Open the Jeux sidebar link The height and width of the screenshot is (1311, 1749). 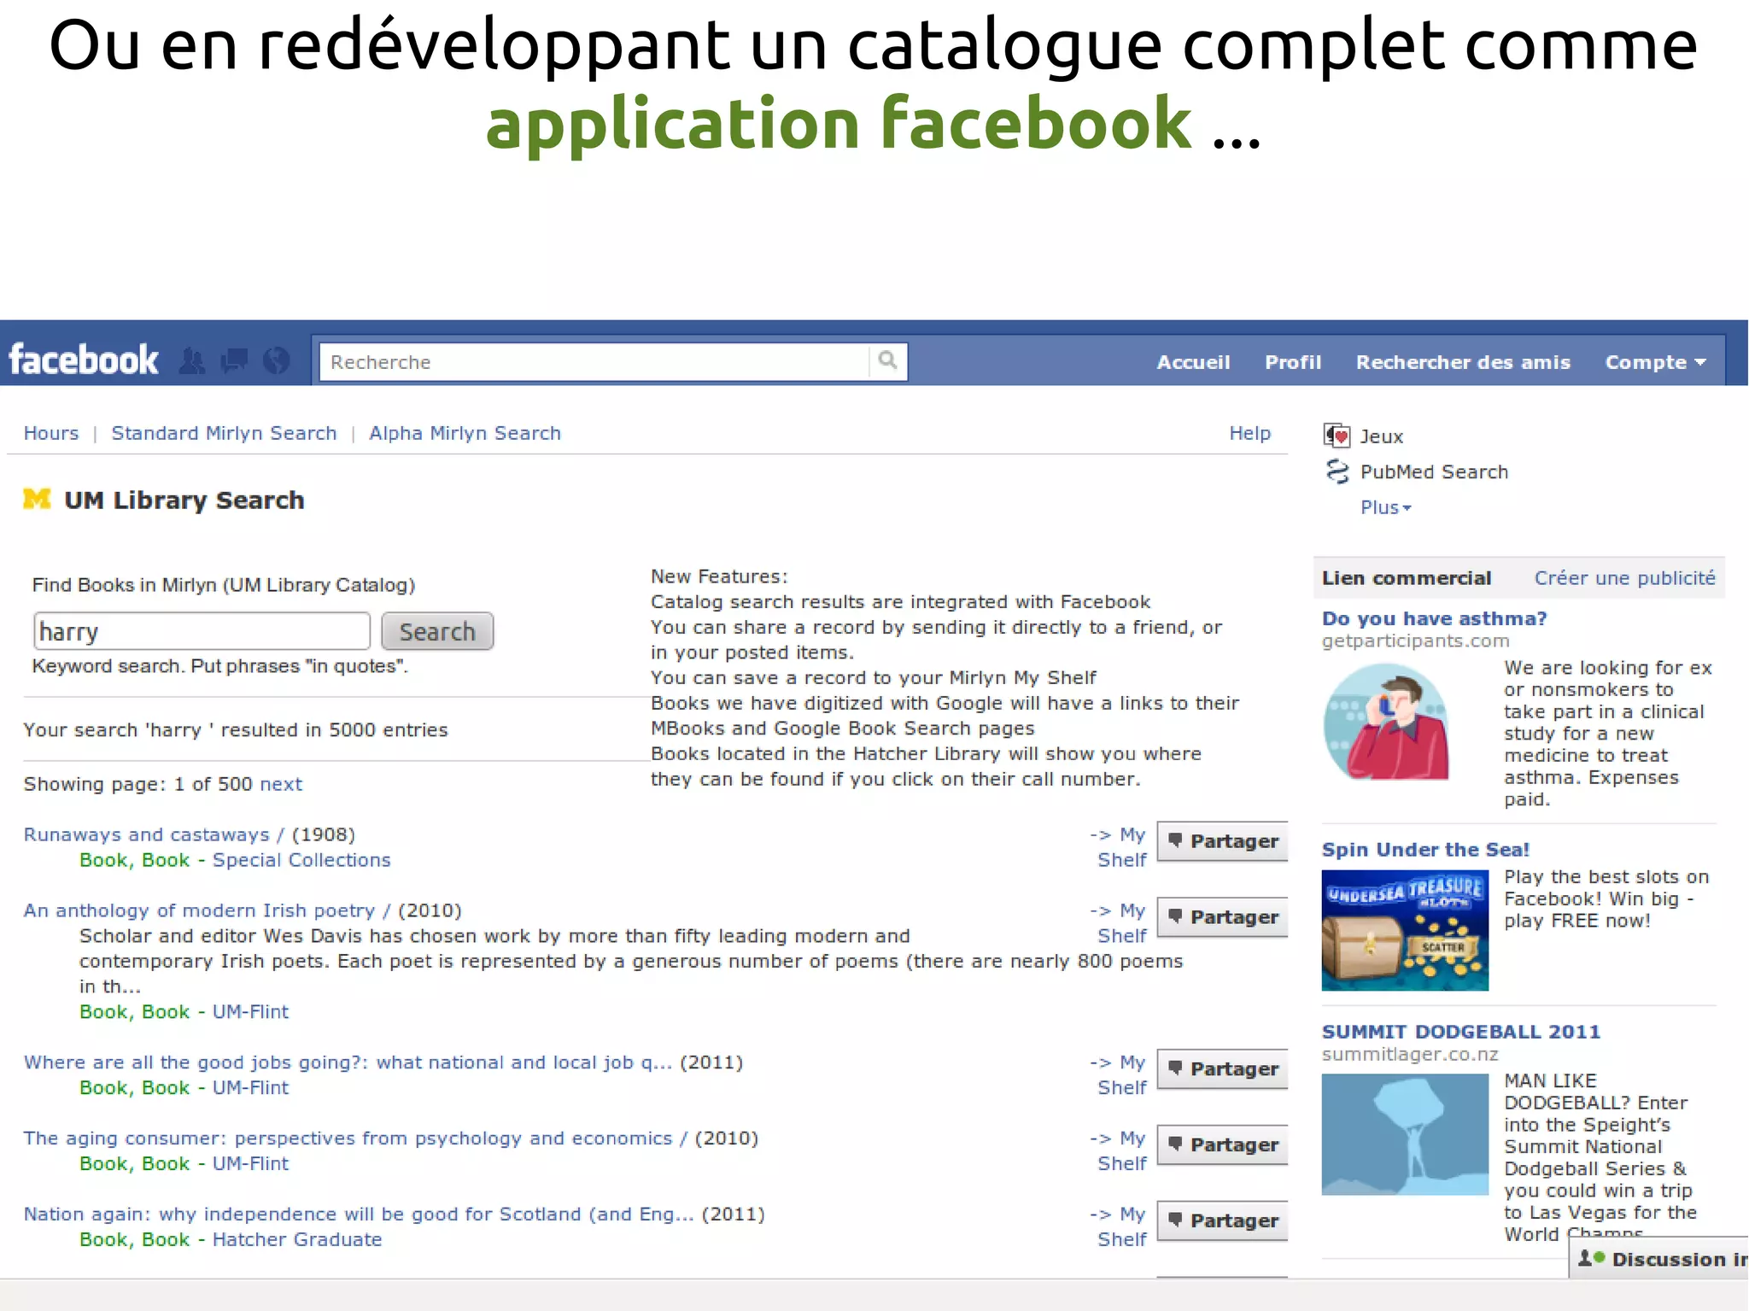point(1381,436)
